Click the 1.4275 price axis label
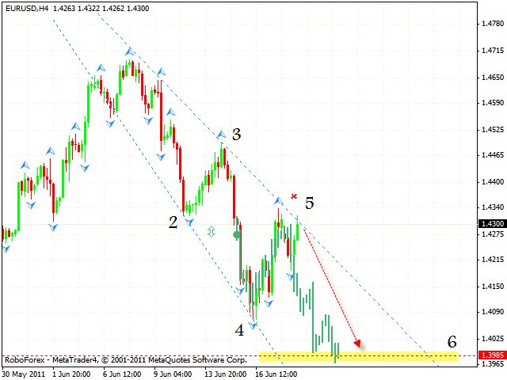The height and width of the screenshot is (380, 507). [x=493, y=234]
